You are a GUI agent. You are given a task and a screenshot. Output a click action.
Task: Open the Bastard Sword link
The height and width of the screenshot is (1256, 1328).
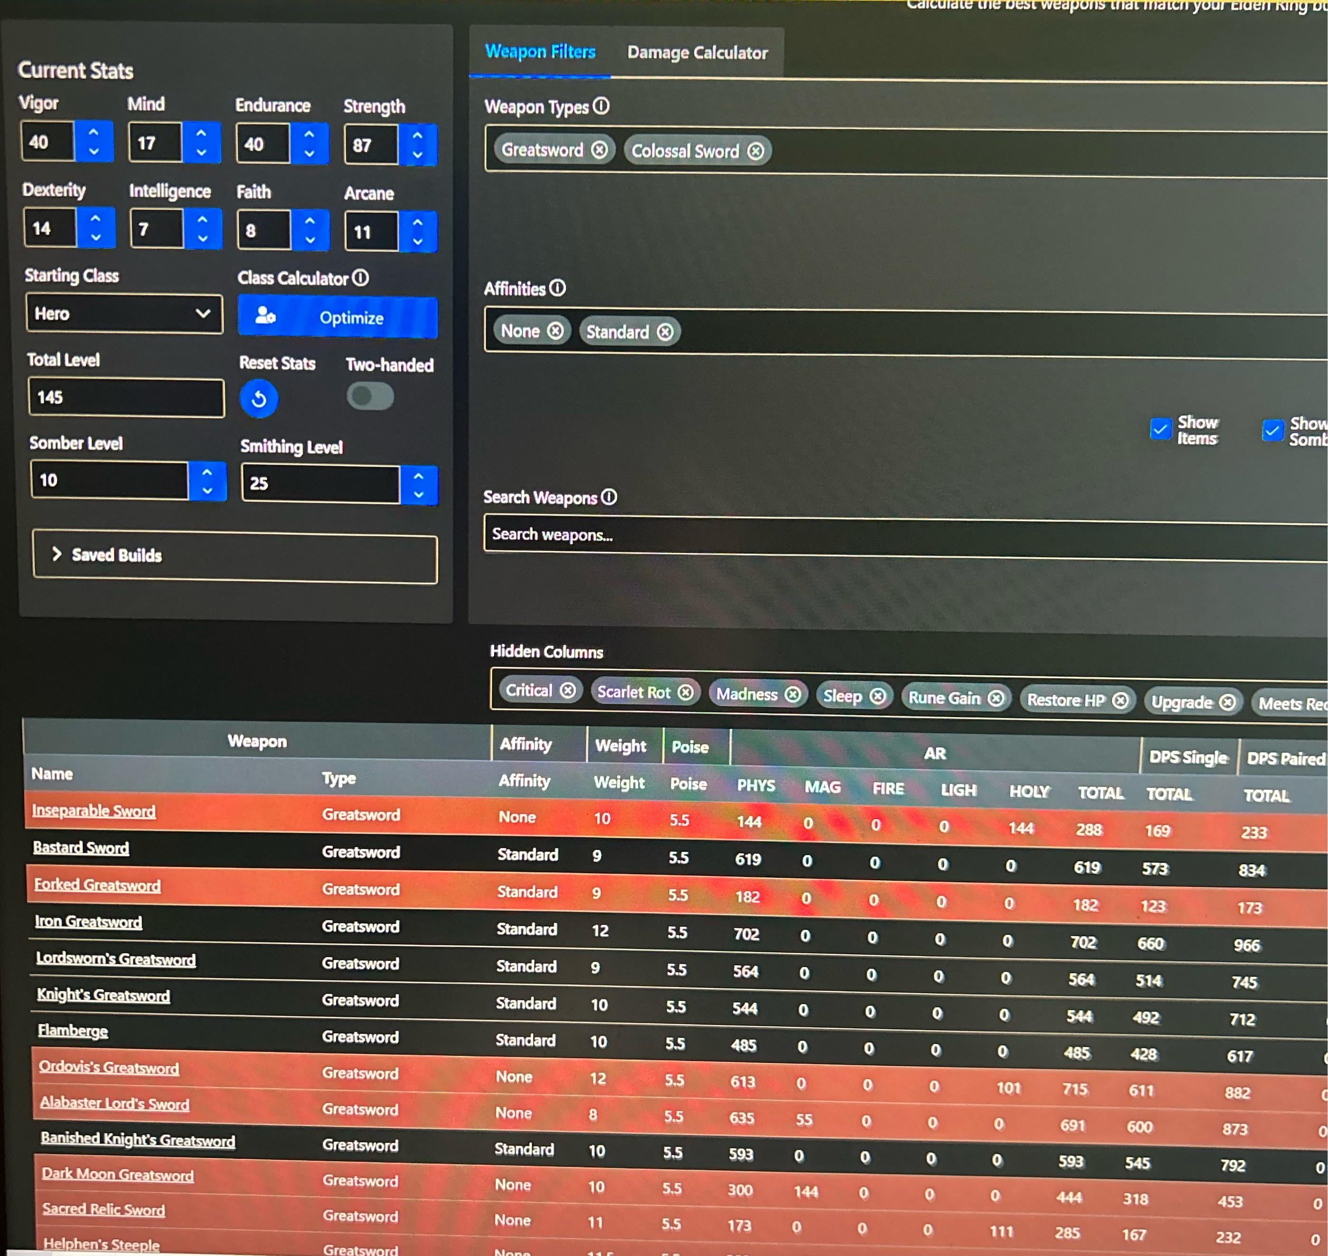[81, 847]
